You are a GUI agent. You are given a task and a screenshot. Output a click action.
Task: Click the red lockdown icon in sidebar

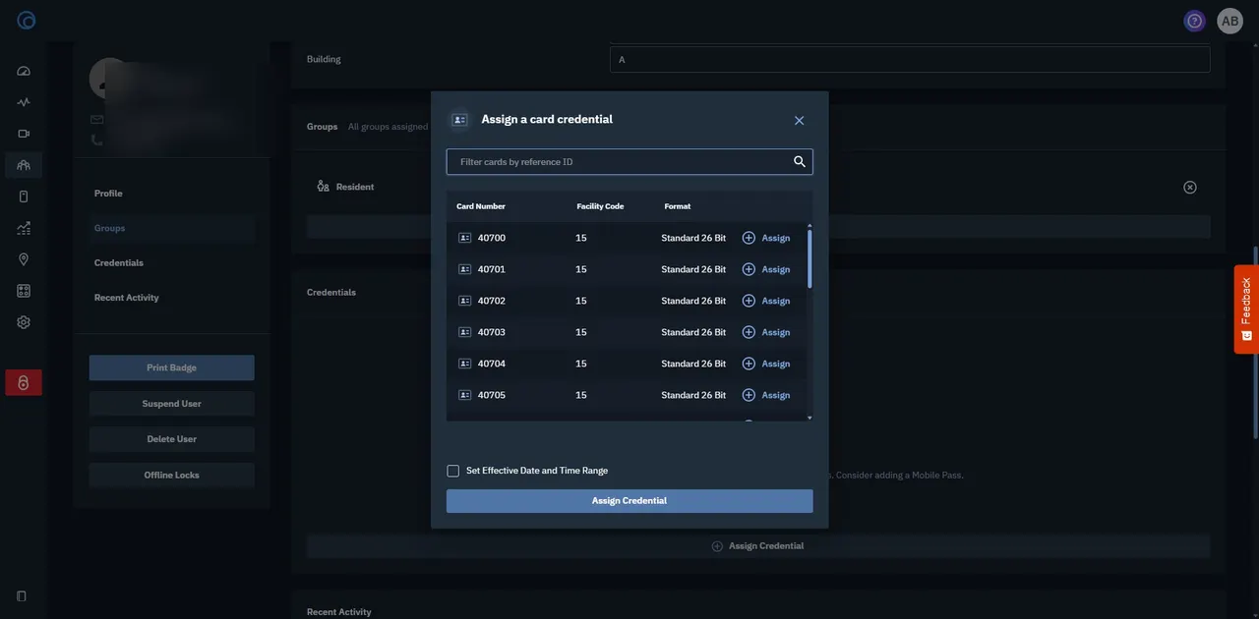point(24,382)
